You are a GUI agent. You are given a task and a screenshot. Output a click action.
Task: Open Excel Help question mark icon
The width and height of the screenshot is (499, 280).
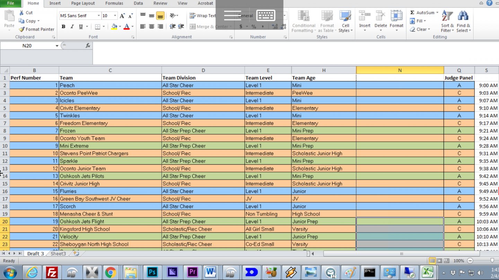coord(489,3)
